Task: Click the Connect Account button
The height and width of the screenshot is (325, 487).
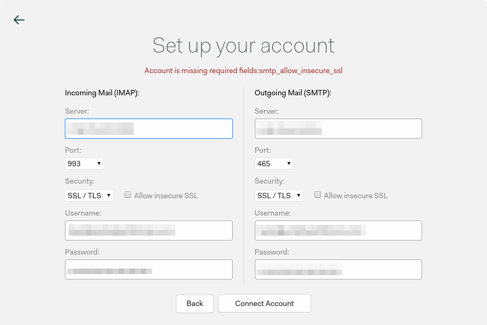Action: 264,303
